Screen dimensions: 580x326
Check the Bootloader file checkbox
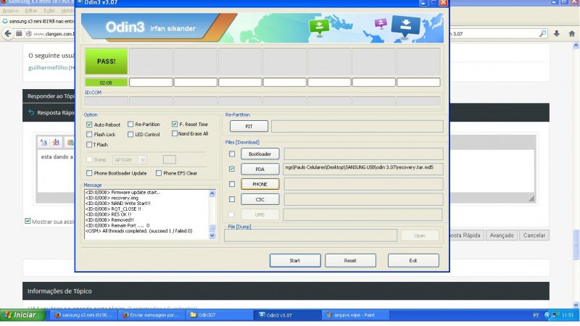click(x=232, y=154)
